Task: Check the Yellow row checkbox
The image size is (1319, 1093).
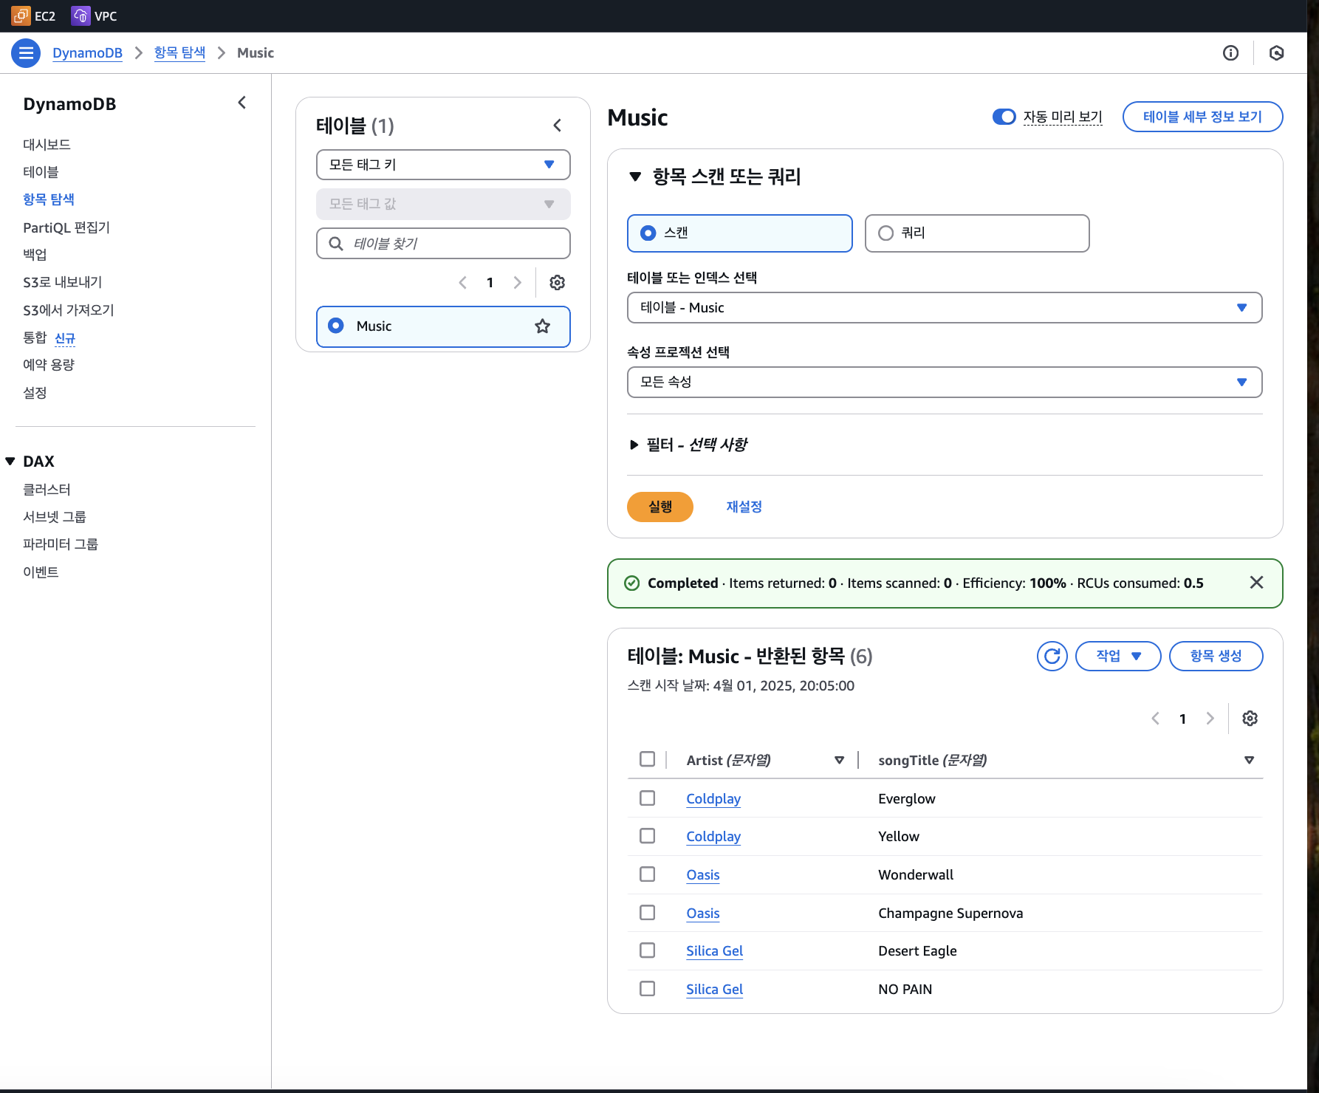Action: 648,836
